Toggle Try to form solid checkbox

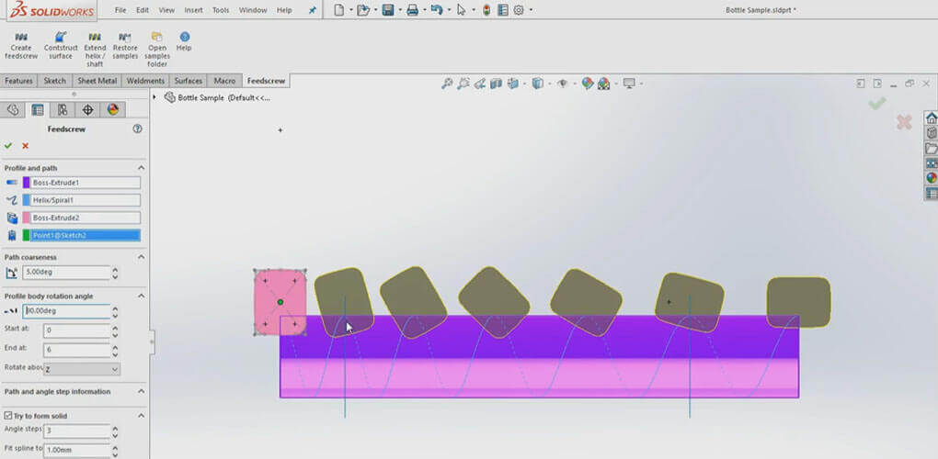pos(7,416)
